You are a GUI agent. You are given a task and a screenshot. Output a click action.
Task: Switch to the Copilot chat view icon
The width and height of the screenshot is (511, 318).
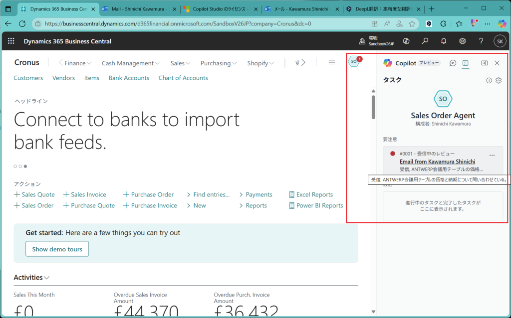(x=453, y=63)
